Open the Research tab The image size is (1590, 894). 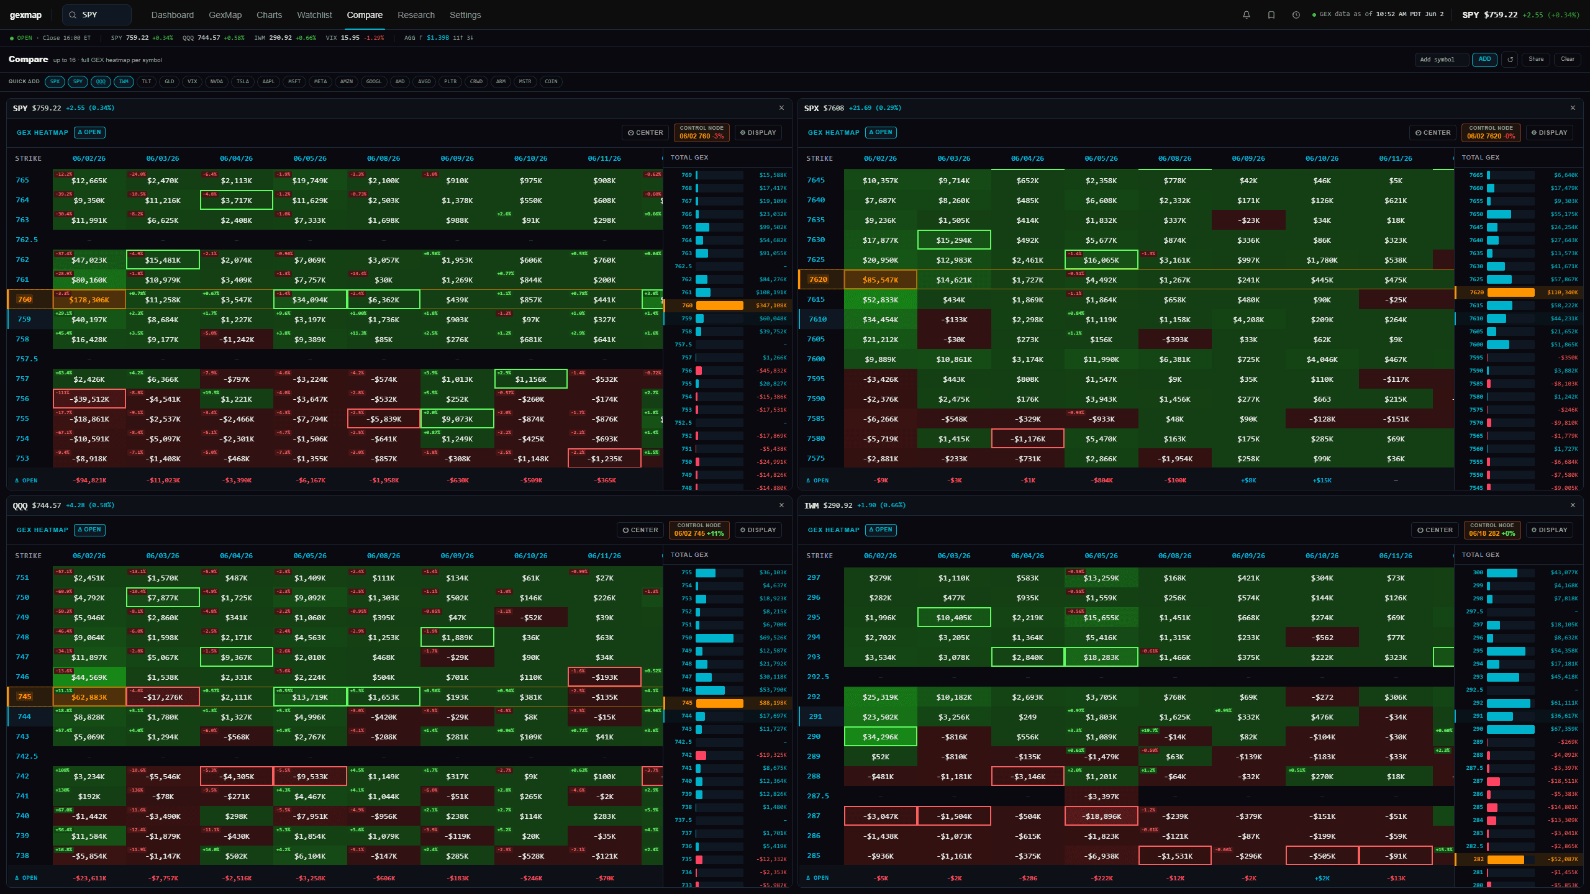pyautogui.click(x=416, y=15)
